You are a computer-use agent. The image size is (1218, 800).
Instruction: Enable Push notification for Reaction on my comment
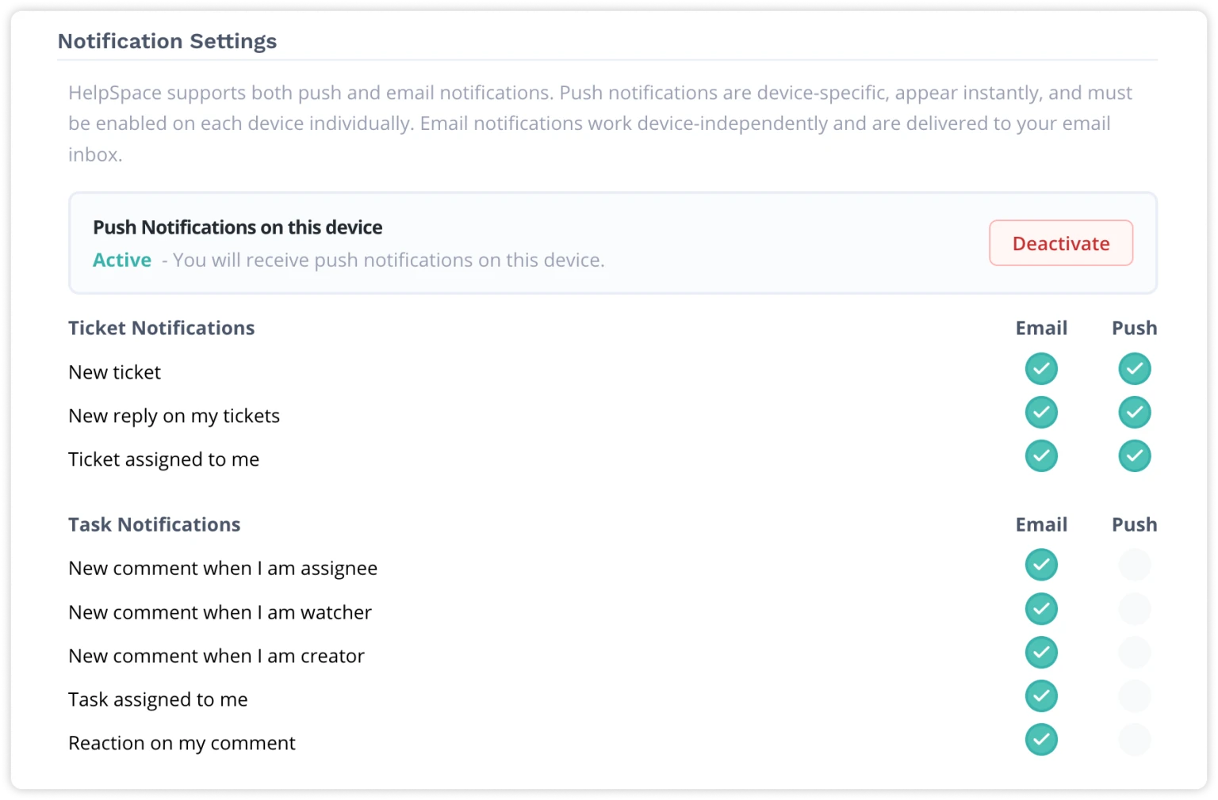coord(1134,740)
